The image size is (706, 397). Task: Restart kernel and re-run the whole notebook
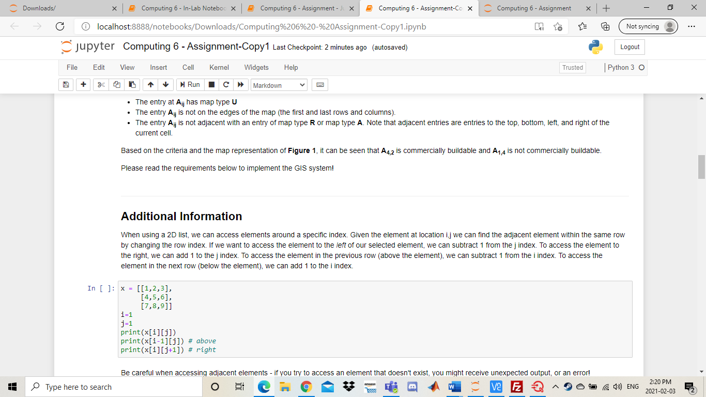pyautogui.click(x=240, y=84)
